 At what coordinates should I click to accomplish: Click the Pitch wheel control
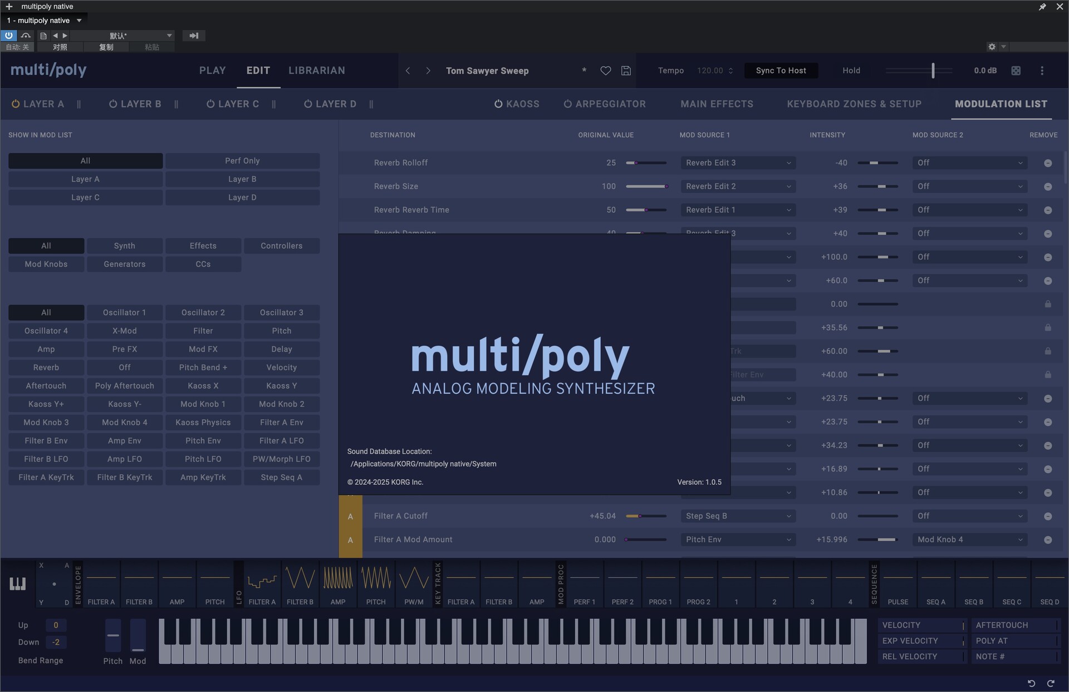[113, 635]
